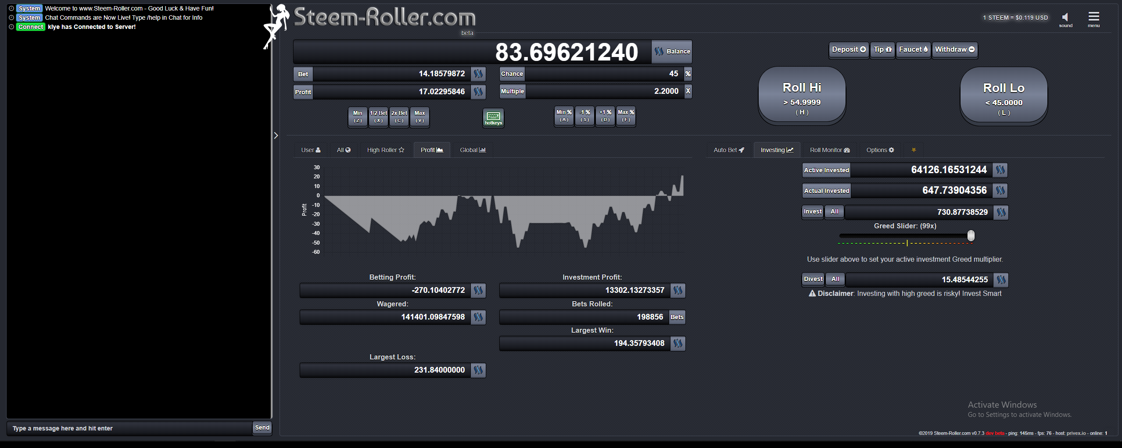Click the Invest button
Screen dimensions: 1122x448
click(813, 212)
